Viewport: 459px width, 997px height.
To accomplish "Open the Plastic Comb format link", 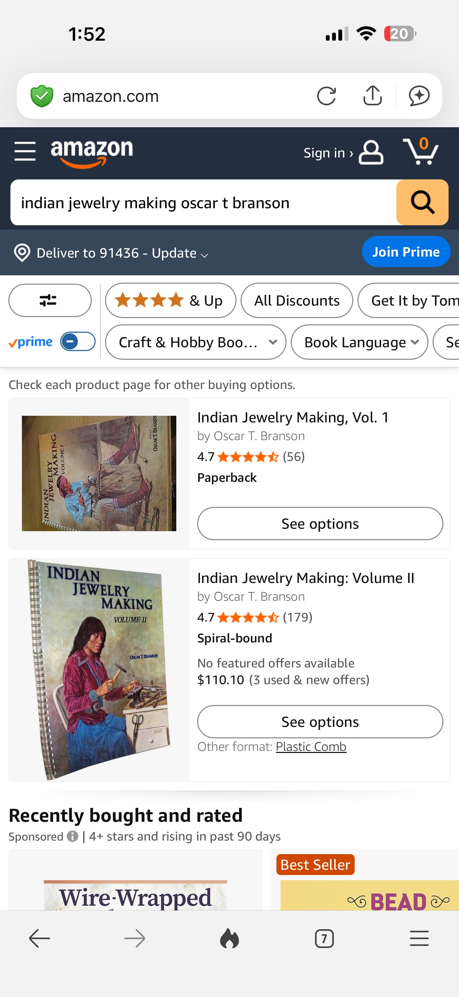I will [x=311, y=747].
